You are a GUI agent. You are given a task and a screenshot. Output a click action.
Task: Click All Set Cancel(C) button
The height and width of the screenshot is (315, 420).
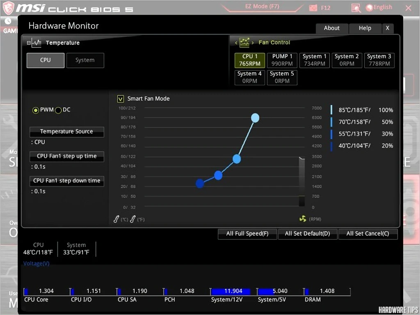tap(368, 234)
